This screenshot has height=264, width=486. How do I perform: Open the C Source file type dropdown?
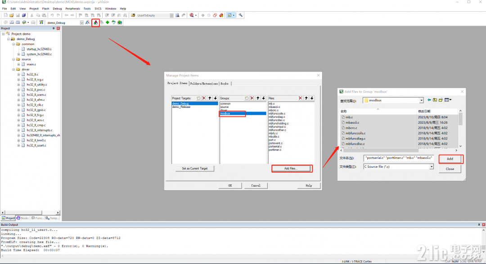[x=431, y=167]
